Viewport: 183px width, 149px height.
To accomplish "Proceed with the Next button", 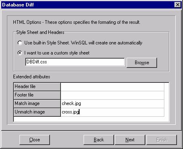I will 130,140.
